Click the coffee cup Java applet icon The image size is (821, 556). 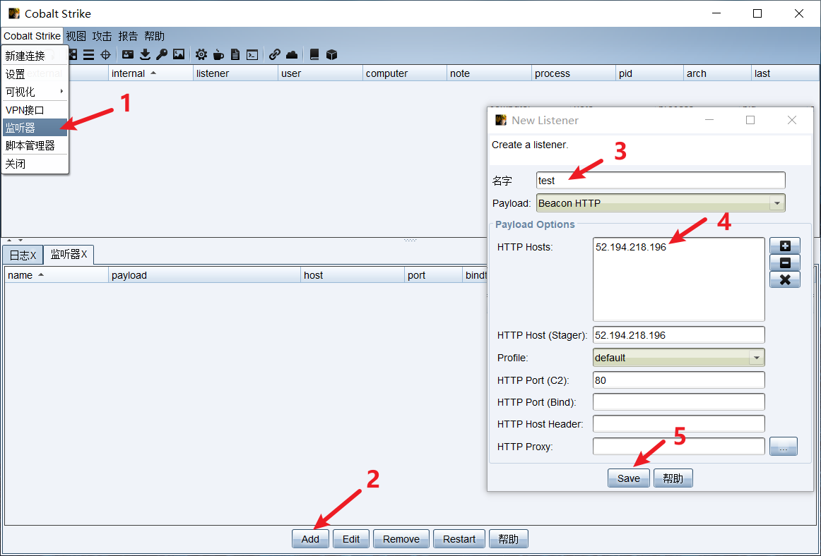[218, 54]
